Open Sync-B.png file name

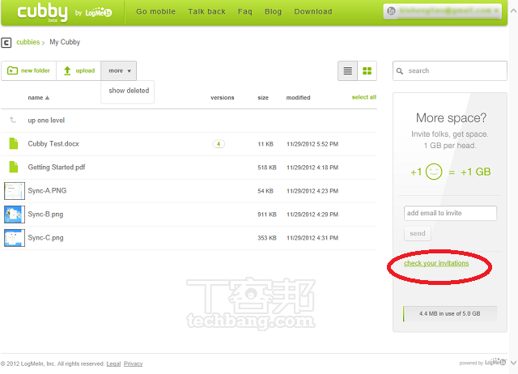45,214
